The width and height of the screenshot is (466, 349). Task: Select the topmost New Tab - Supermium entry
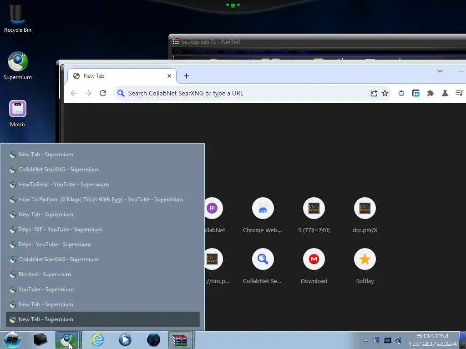(103, 155)
